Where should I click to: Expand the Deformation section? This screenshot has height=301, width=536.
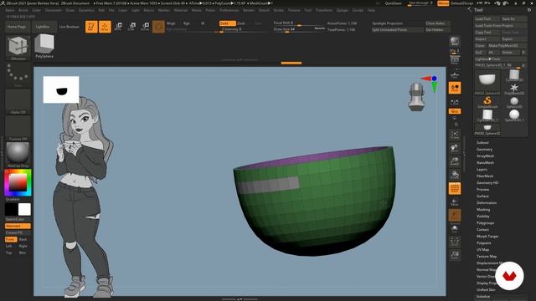point(487,202)
